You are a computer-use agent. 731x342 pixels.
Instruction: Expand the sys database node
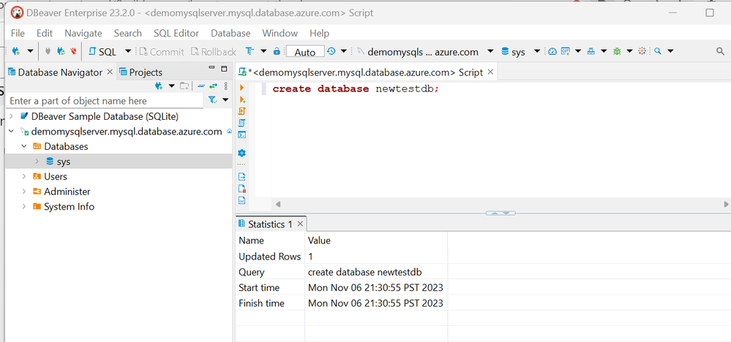click(x=37, y=161)
